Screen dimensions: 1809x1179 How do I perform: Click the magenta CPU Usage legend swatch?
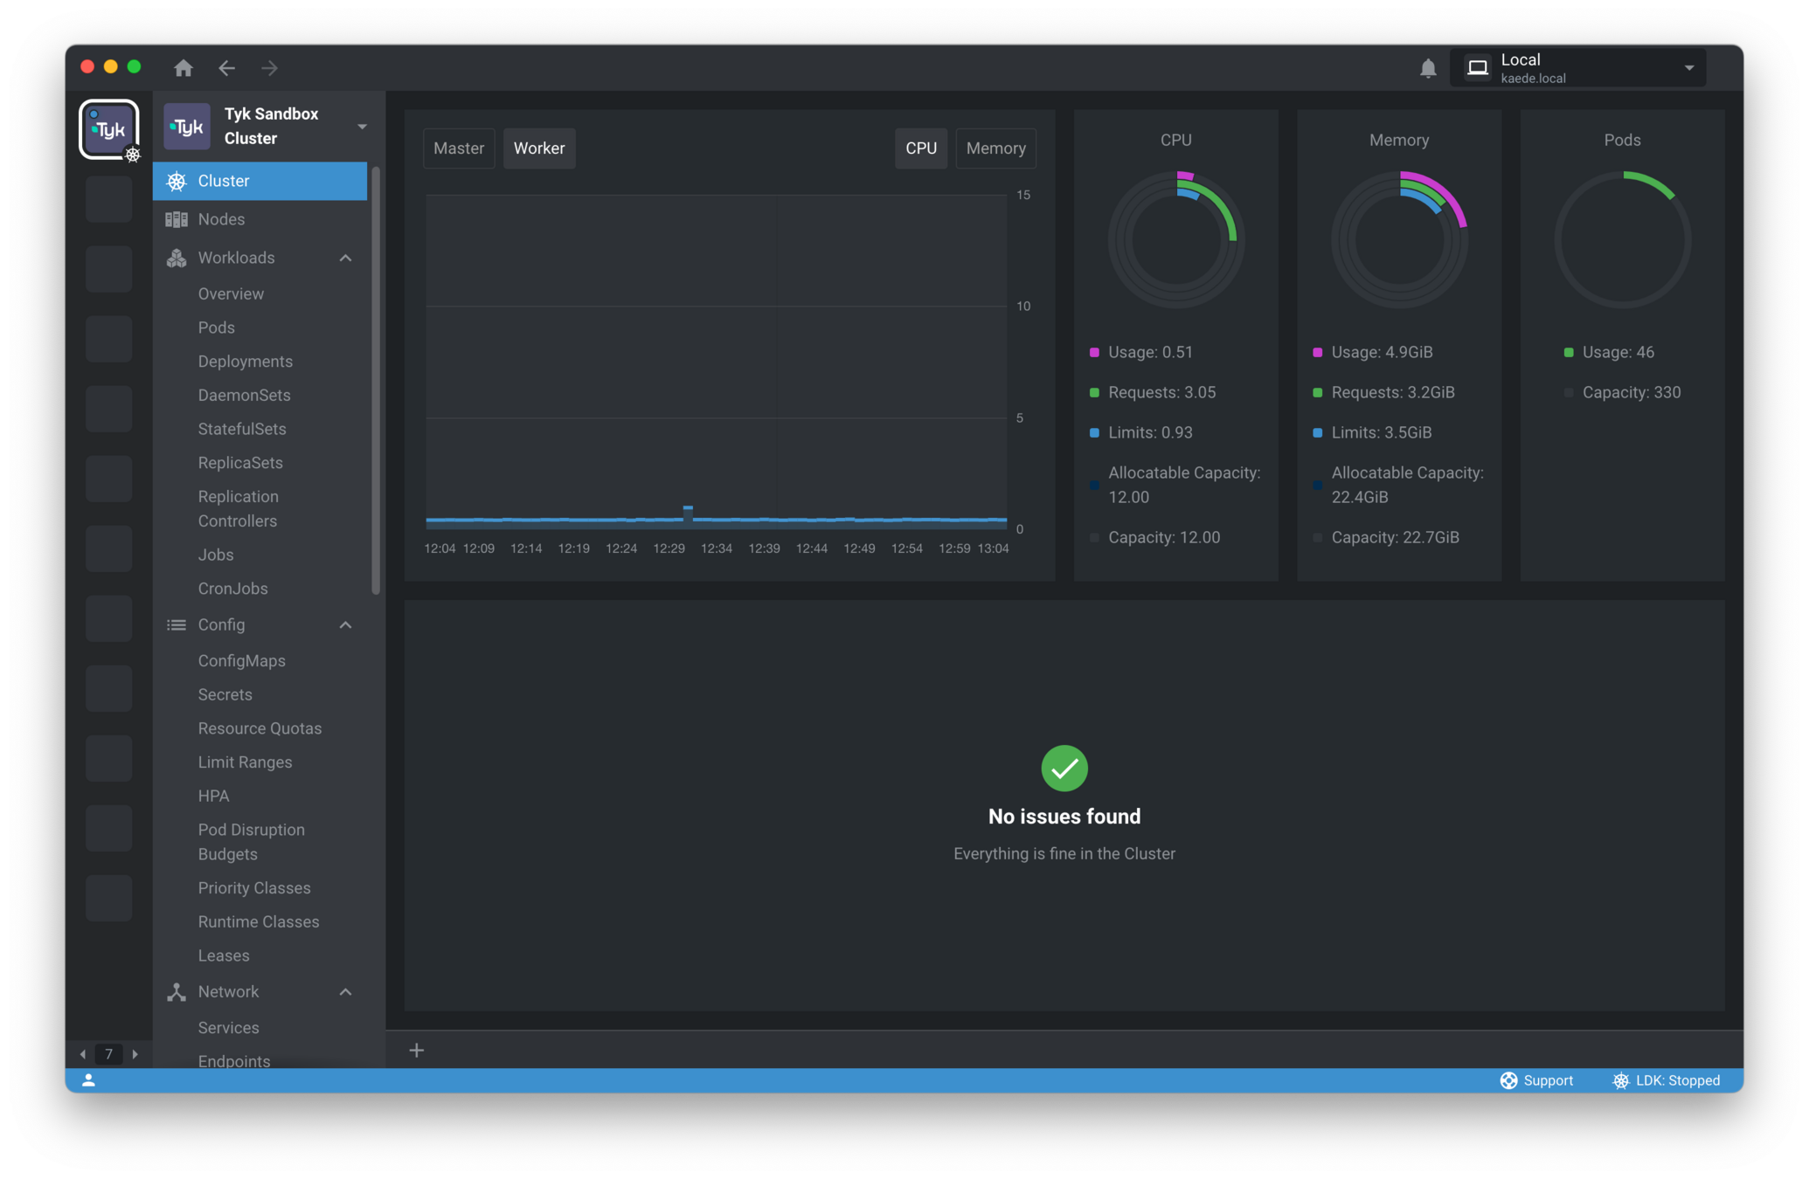pos(1094,352)
